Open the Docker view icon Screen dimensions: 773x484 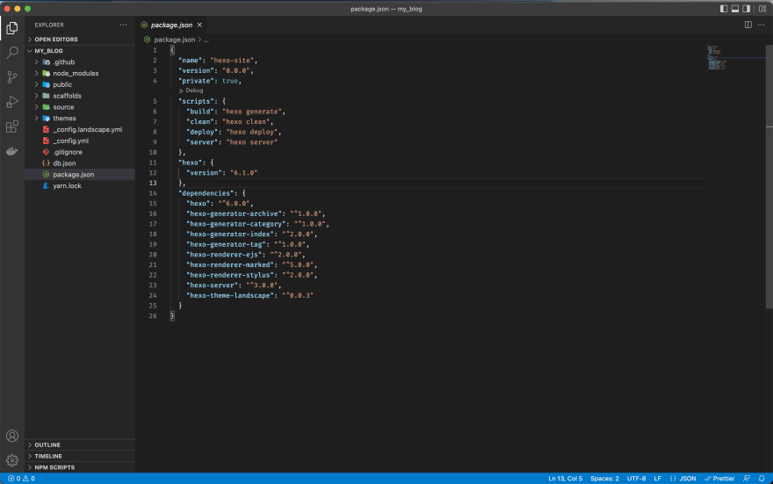pos(11,151)
